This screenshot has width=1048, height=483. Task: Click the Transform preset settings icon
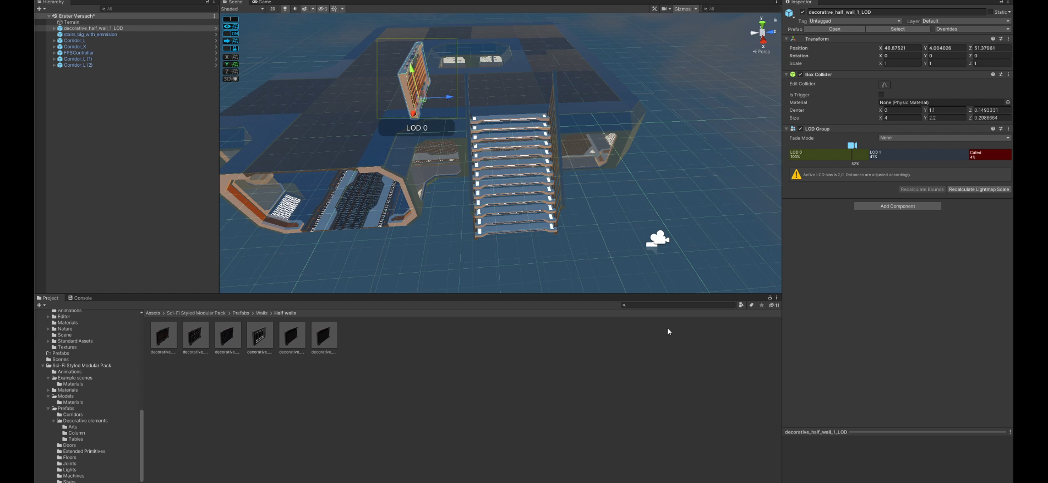(1000, 39)
